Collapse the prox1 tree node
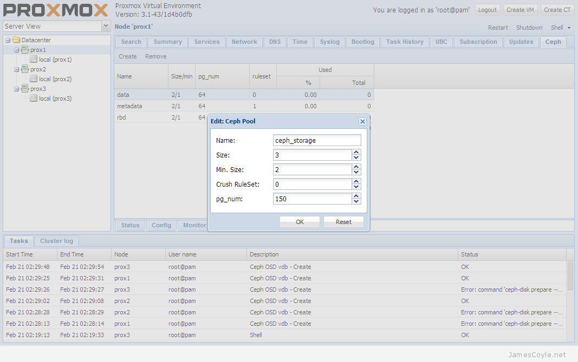The width and height of the screenshot is (578, 362). click(17, 50)
